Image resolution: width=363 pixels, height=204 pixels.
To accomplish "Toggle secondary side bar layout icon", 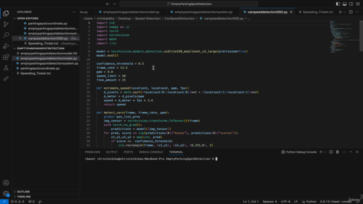I will click(351, 4).
